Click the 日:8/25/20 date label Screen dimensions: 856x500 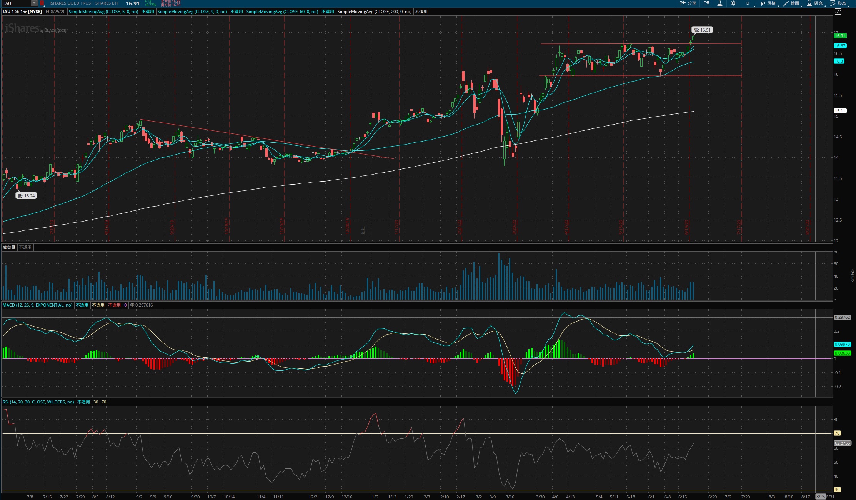point(55,12)
